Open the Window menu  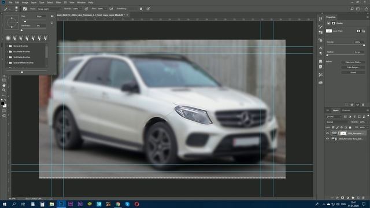pyautogui.click(x=81, y=2)
